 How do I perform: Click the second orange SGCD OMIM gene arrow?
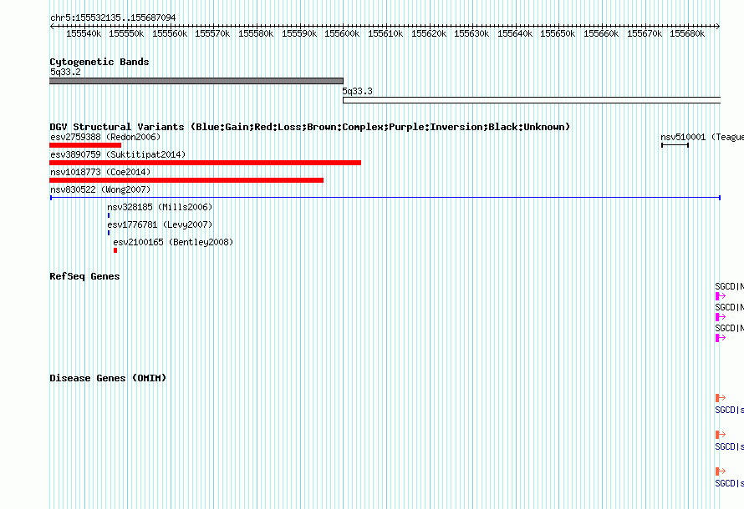pos(721,435)
